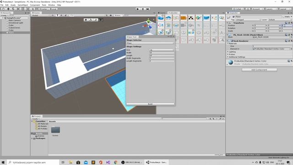
Task: Click Width field in Shape Settings
Action: [x=162, y=53]
